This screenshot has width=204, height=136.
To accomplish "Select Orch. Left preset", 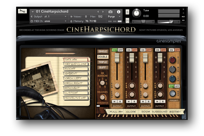I will pos(76,78).
